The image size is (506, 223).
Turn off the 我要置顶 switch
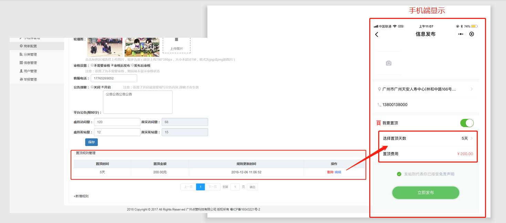click(x=467, y=123)
